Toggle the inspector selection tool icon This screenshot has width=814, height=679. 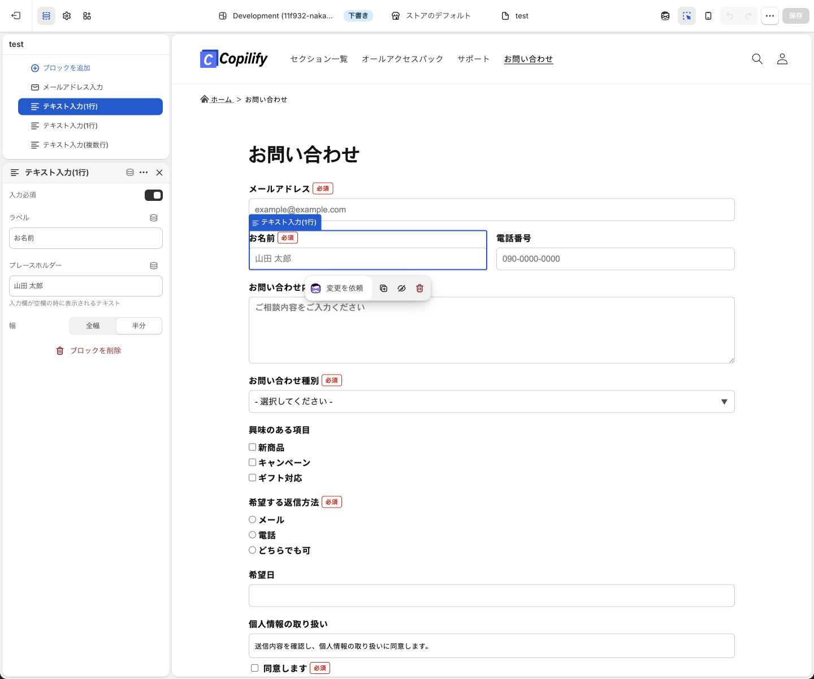(687, 16)
